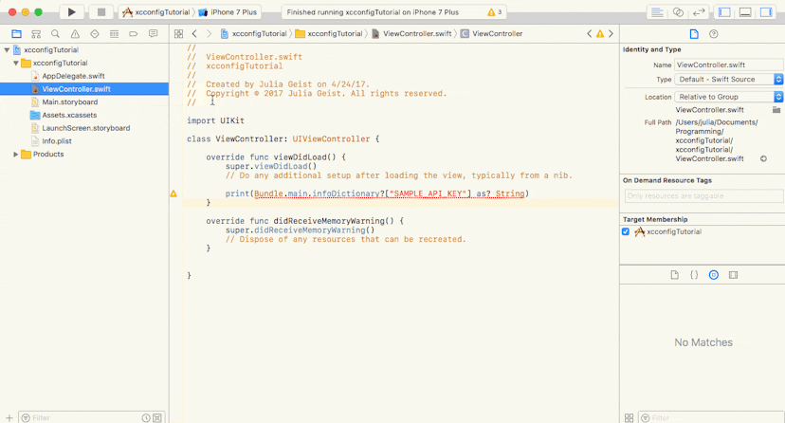Expand the Products group
Screen dimensions: 785x423
click(16, 155)
